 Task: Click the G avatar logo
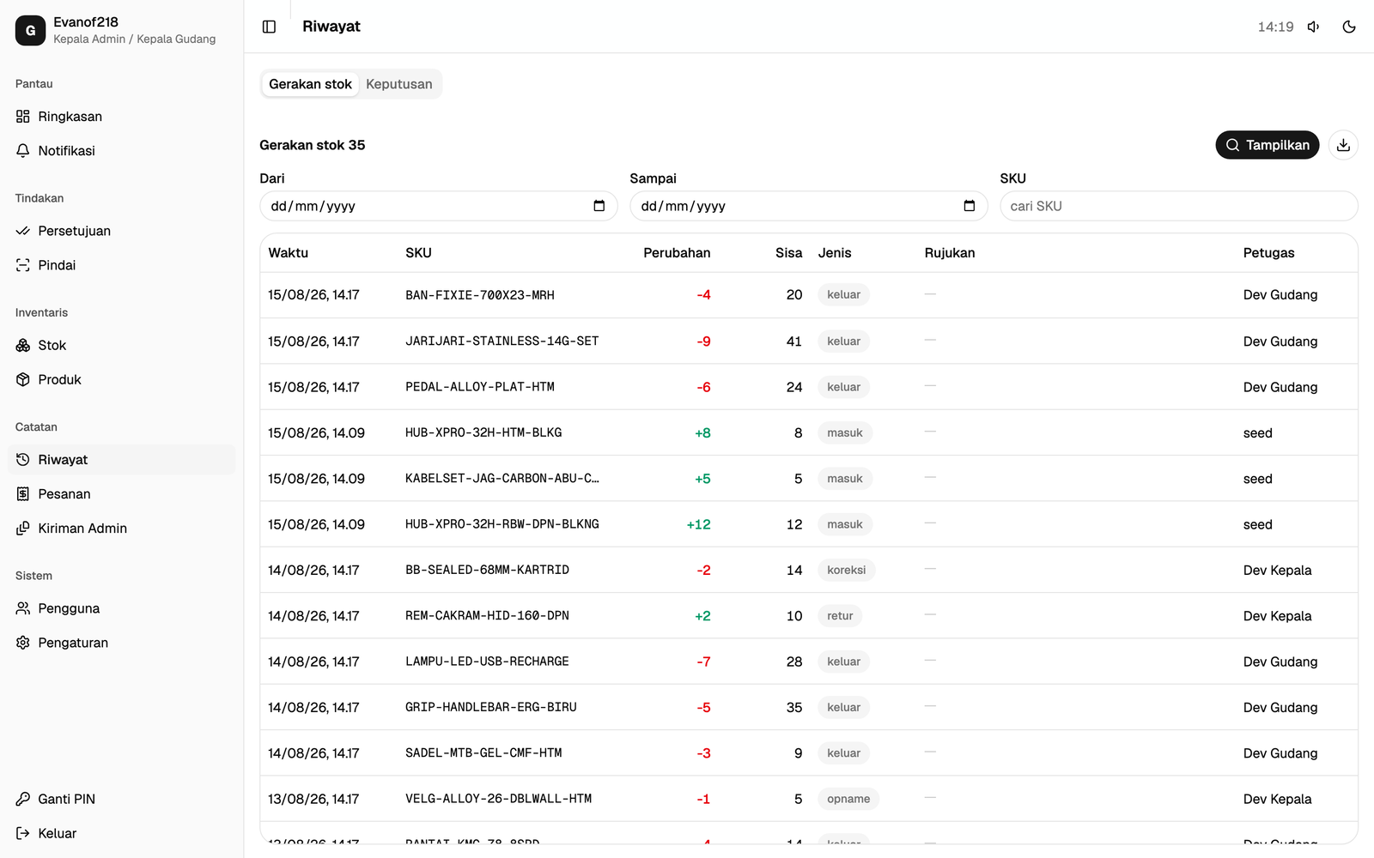(x=30, y=30)
